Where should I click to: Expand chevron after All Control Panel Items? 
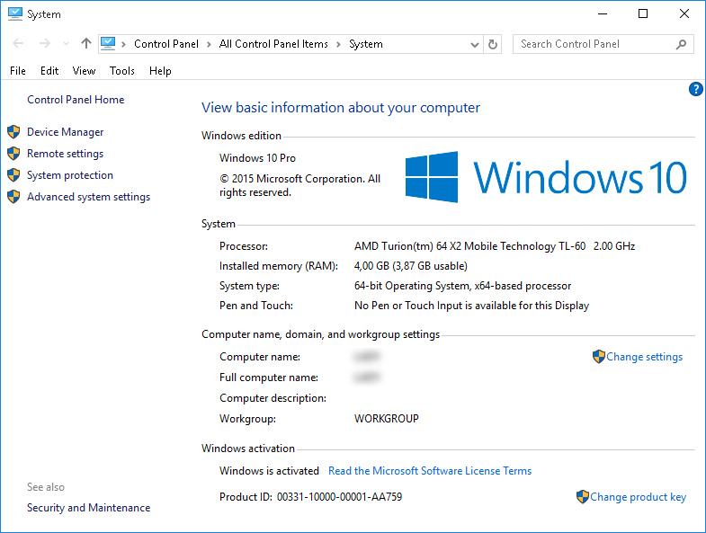pyautogui.click(x=338, y=44)
